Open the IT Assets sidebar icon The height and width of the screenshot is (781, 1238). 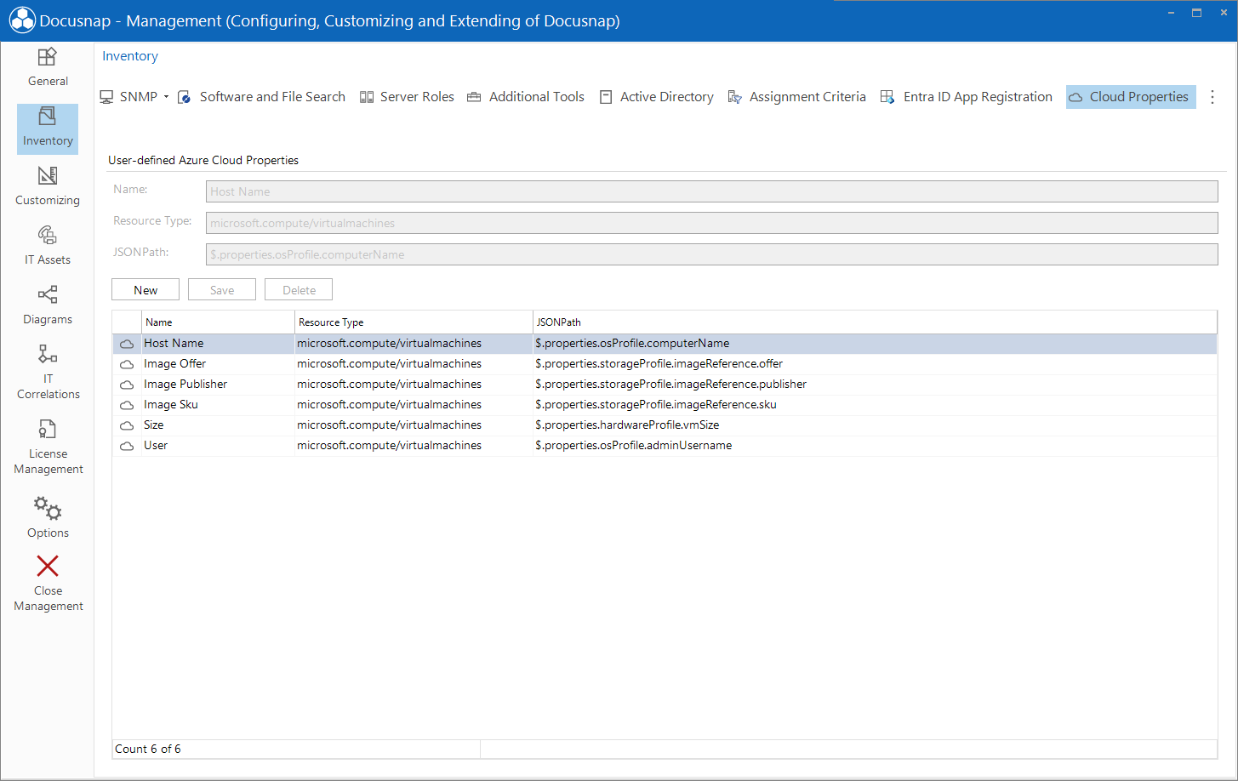48,235
